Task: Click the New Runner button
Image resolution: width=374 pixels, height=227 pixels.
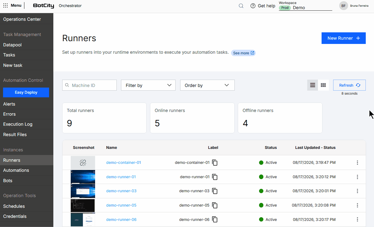Action: (344, 38)
